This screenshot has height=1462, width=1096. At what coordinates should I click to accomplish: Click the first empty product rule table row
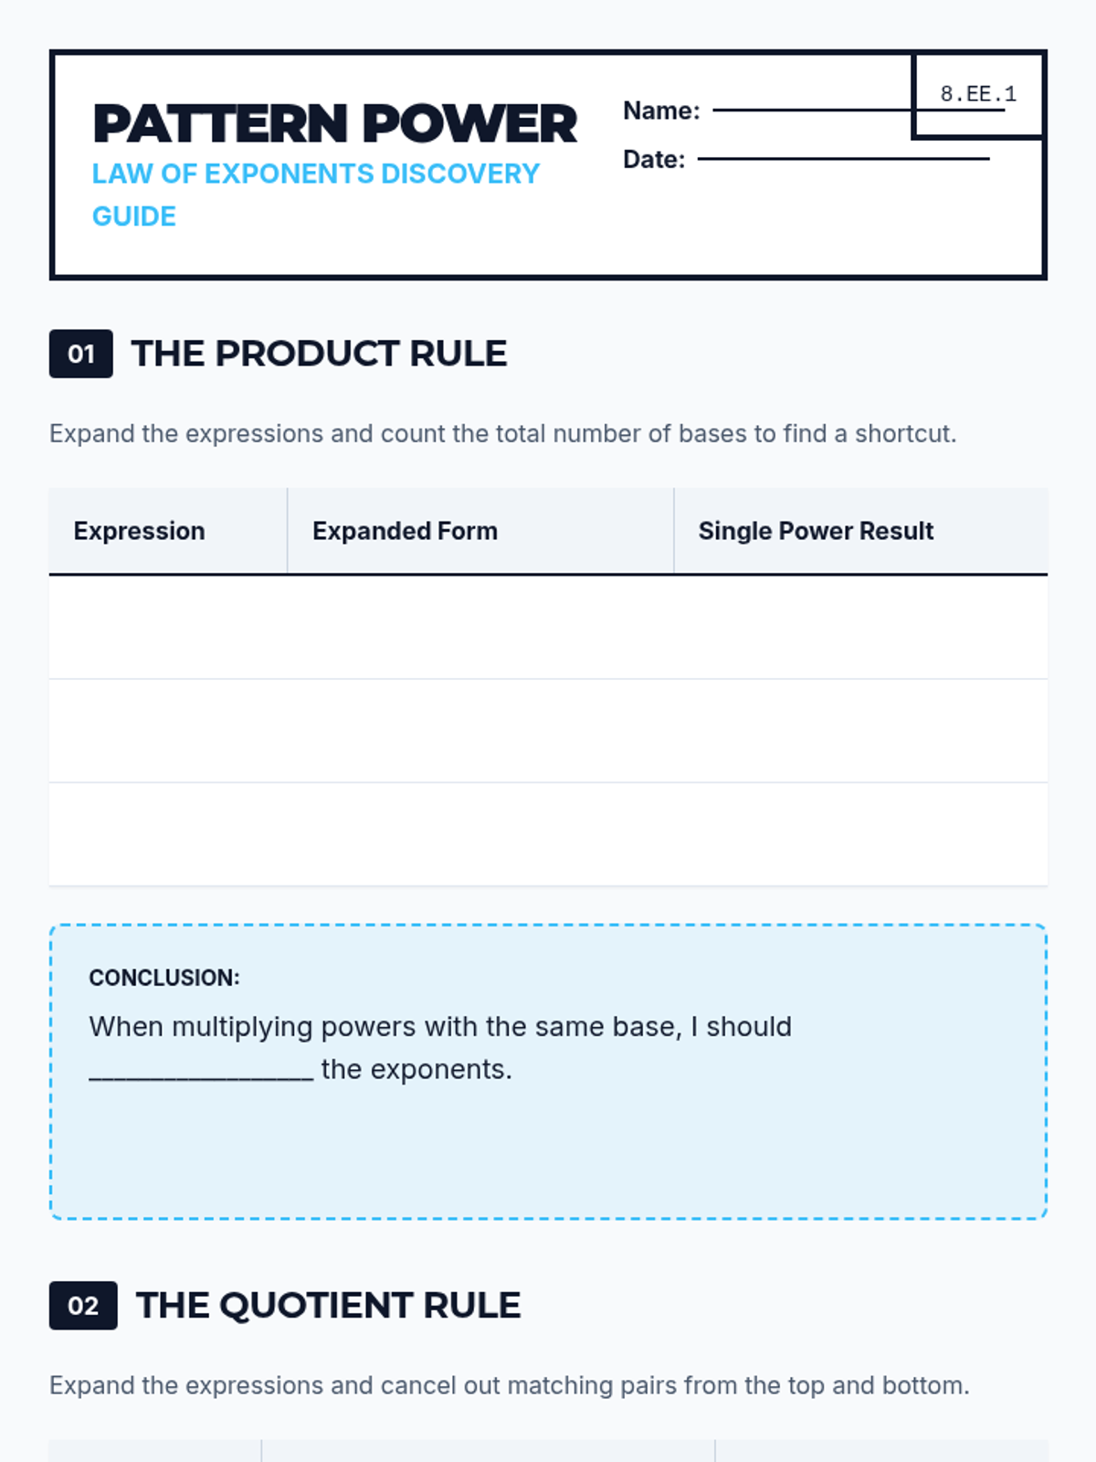point(548,628)
